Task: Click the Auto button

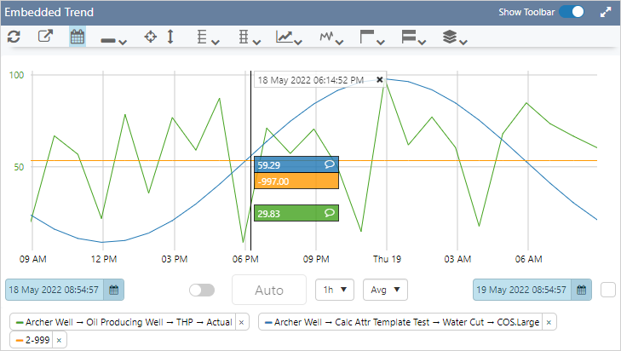Action: (x=269, y=291)
